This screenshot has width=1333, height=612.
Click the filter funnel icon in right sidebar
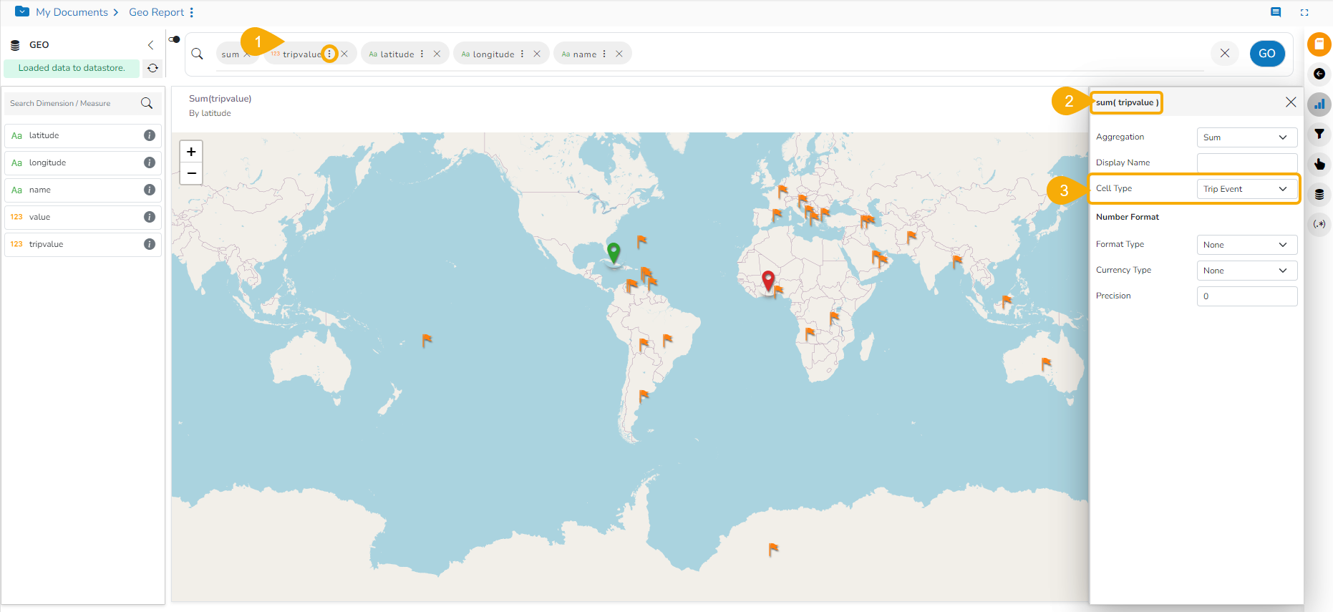tap(1319, 135)
